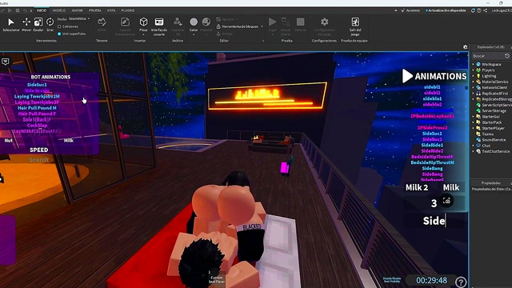Click Detener to stop the test
The height and width of the screenshot is (288, 512).
coord(301,25)
